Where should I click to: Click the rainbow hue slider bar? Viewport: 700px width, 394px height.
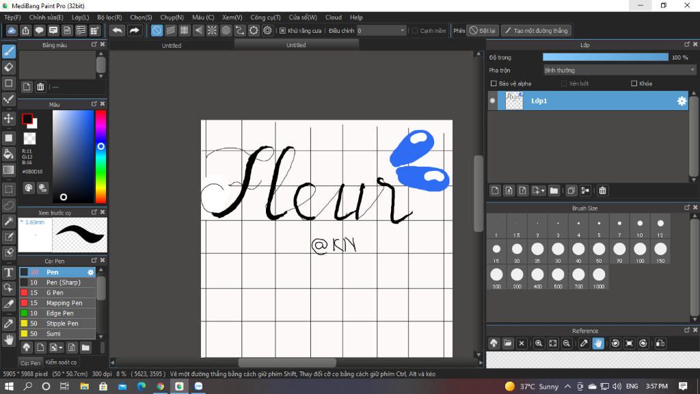(x=101, y=157)
